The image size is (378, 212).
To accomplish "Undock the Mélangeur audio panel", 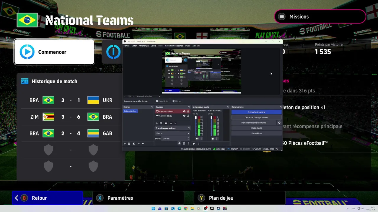I will click(228, 107).
